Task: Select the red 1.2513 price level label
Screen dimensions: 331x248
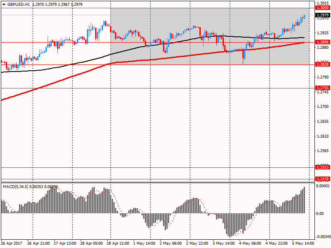Action: (322, 167)
